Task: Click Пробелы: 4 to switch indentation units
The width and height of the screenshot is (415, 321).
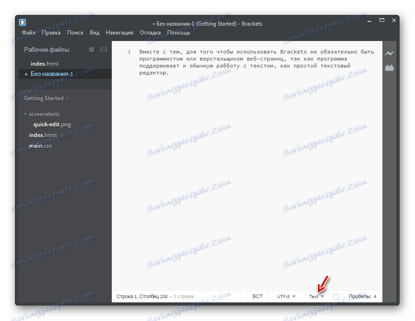Action: coord(363,296)
